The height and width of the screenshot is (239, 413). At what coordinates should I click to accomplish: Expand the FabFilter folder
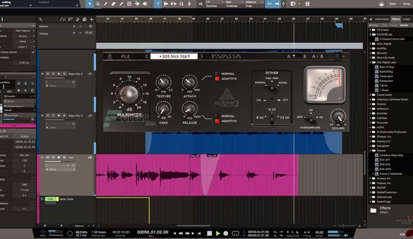pos(371,118)
